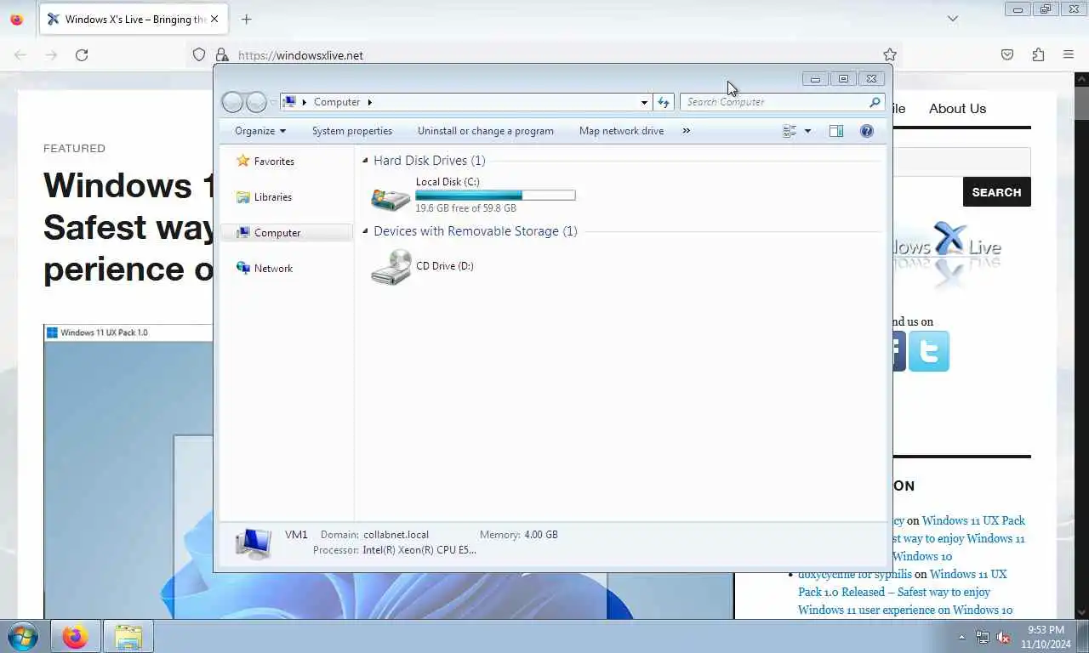Screen dimensions: 1089x653
Task: Click the magnifier icon in Search Computer
Action: point(875,102)
